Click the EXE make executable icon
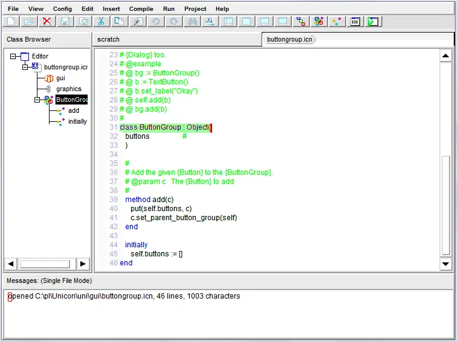This screenshot has height=342, width=458. point(355,21)
